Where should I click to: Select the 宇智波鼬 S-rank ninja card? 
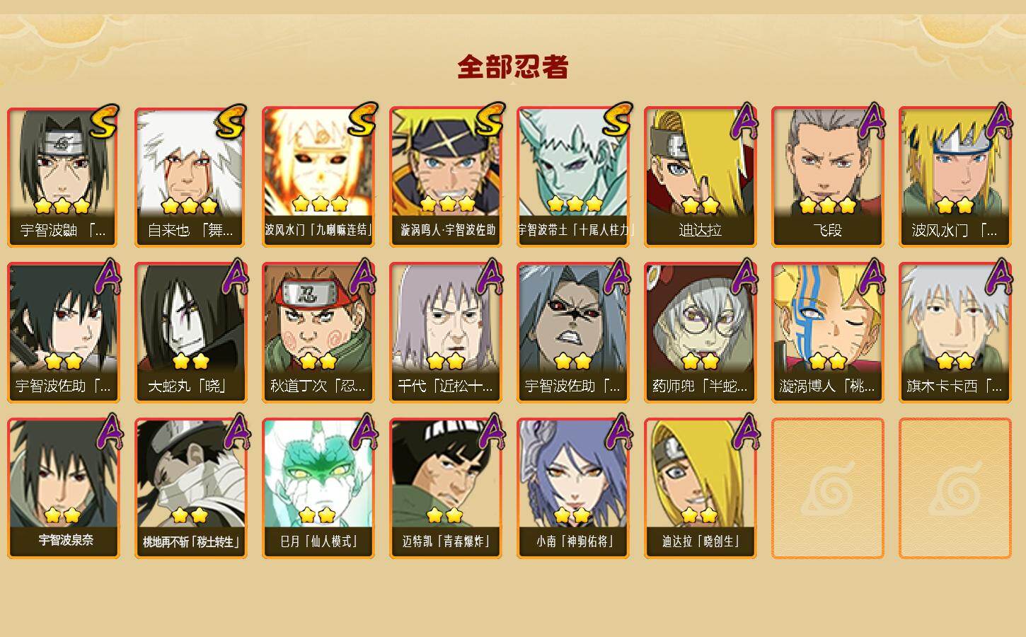coord(63,177)
